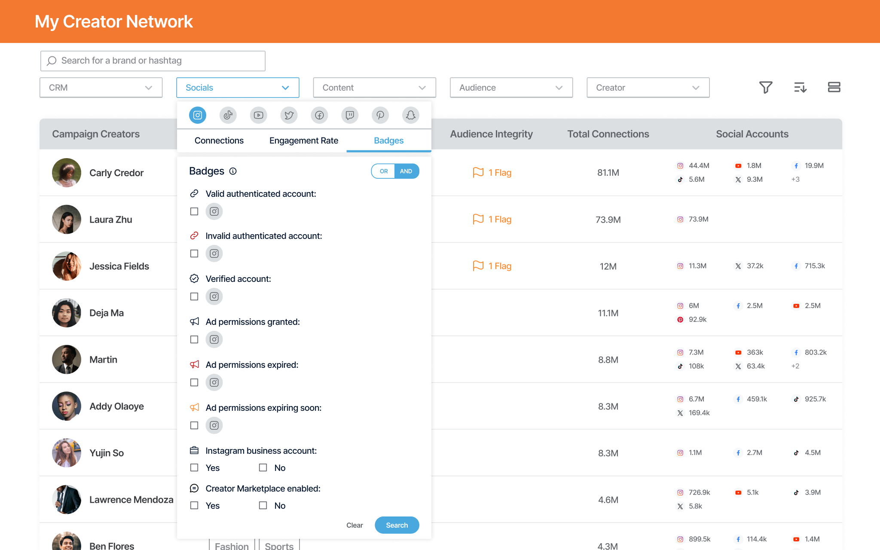Open the Audience dropdown
Image resolution: width=880 pixels, height=550 pixels.
pyautogui.click(x=511, y=88)
